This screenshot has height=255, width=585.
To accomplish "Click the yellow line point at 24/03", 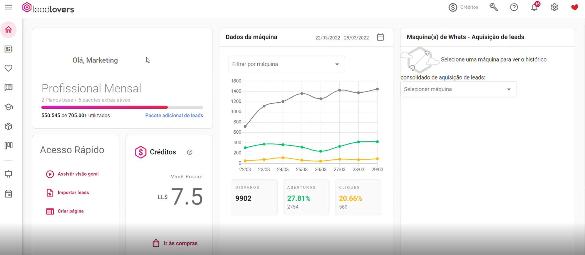I will [x=283, y=158].
